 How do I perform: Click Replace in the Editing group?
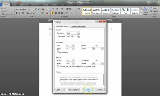click(x=154, y=11)
